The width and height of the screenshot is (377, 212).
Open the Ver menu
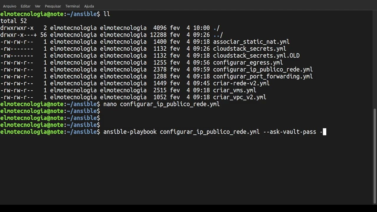pos(38,6)
